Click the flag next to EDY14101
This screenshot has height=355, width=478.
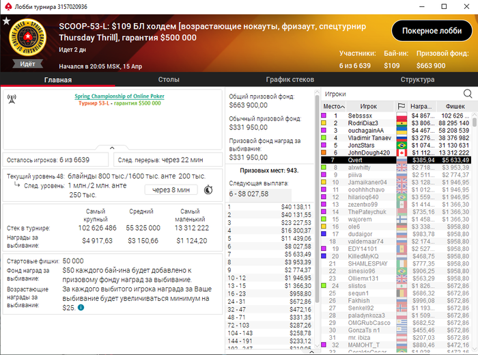tap(402, 249)
